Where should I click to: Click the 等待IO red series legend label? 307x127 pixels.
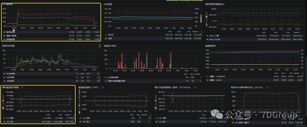click(116, 81)
